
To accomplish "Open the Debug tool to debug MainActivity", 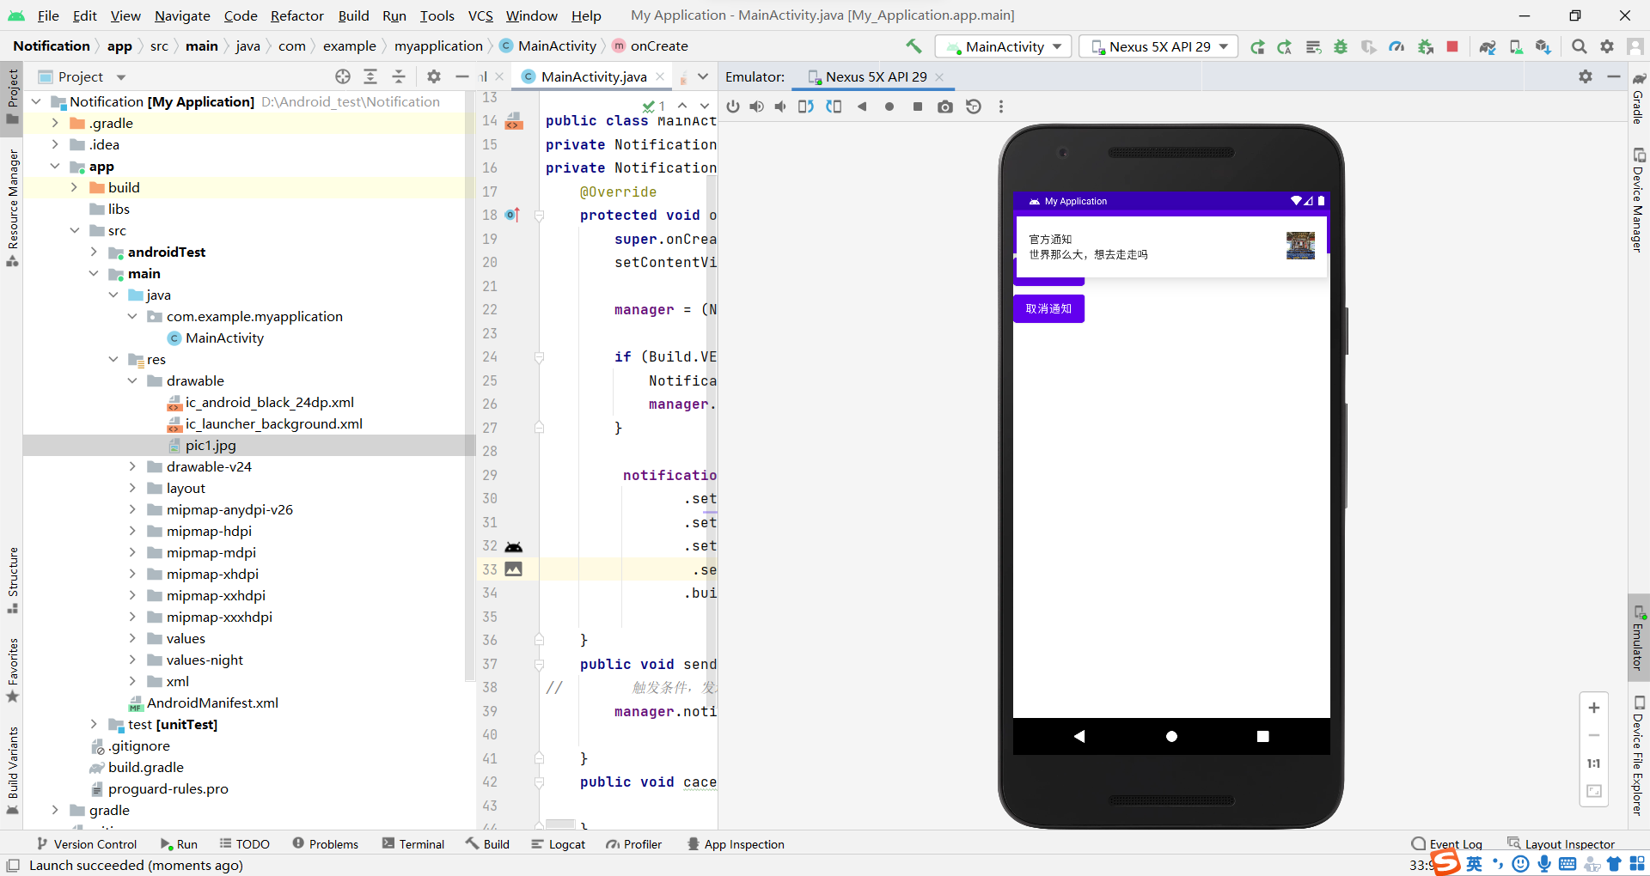I will click(x=1341, y=46).
